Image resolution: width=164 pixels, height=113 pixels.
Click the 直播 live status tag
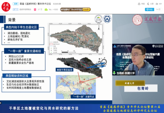click(16, 4)
